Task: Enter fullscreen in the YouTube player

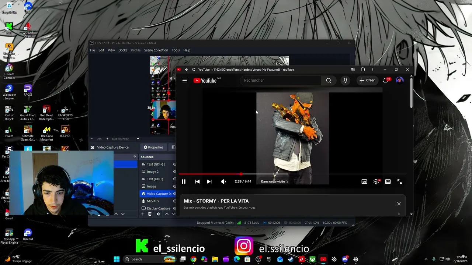Action: (x=400, y=181)
